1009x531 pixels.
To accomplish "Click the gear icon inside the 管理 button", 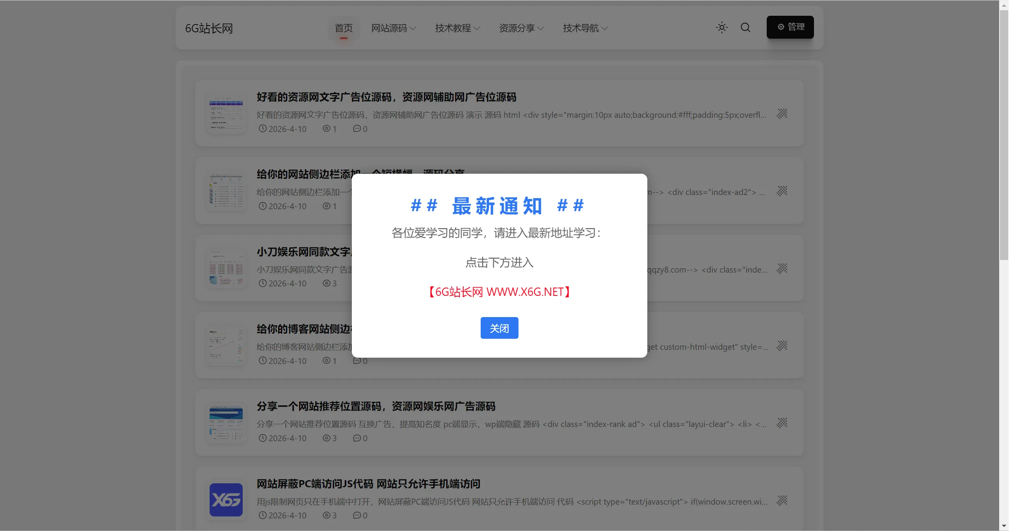I will [x=781, y=27].
